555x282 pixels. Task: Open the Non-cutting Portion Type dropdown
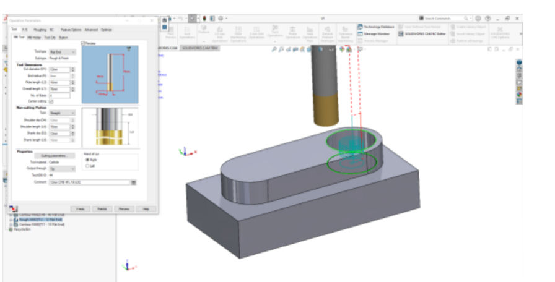(62, 113)
